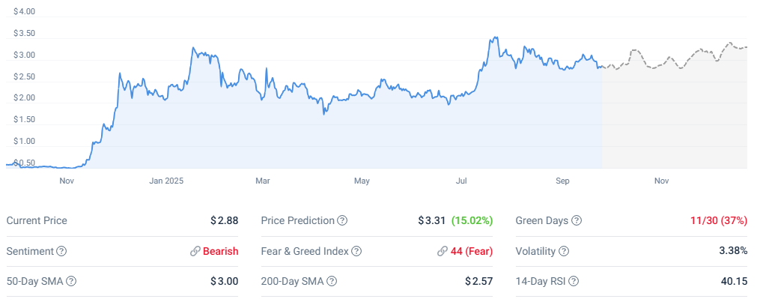The image size is (760, 302).
Task: Click the 200-Day SMA question mark icon
Action: click(x=332, y=282)
